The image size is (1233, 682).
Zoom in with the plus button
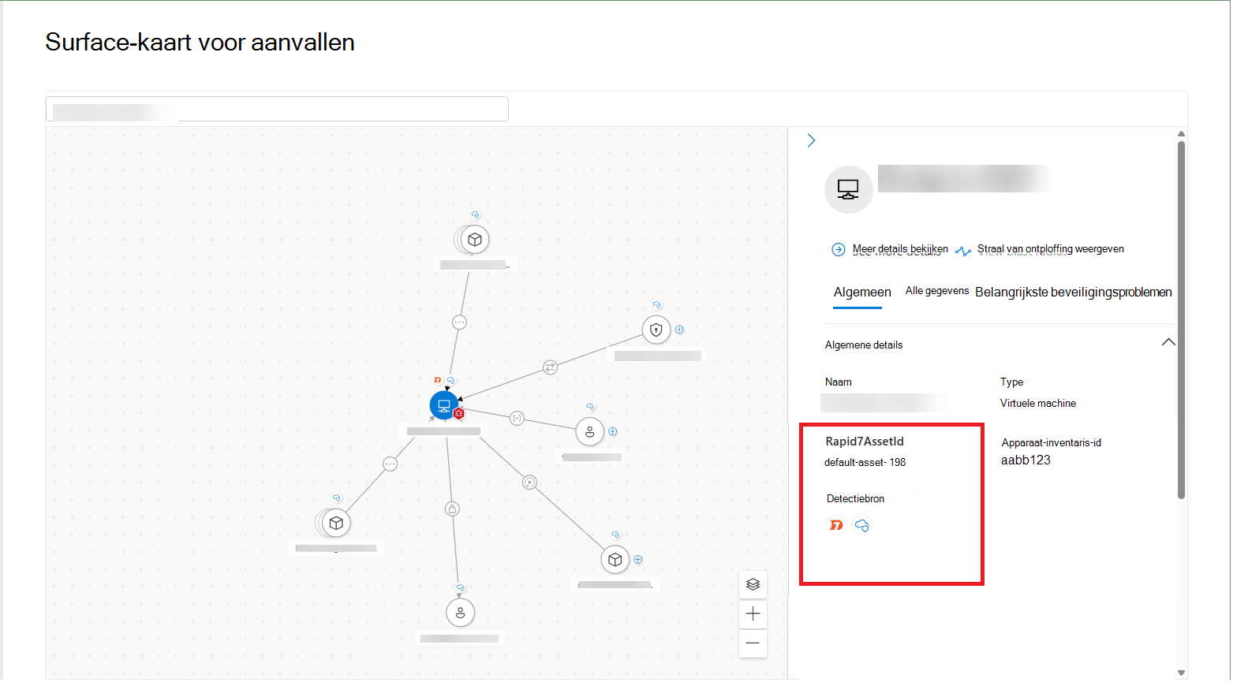coord(753,613)
